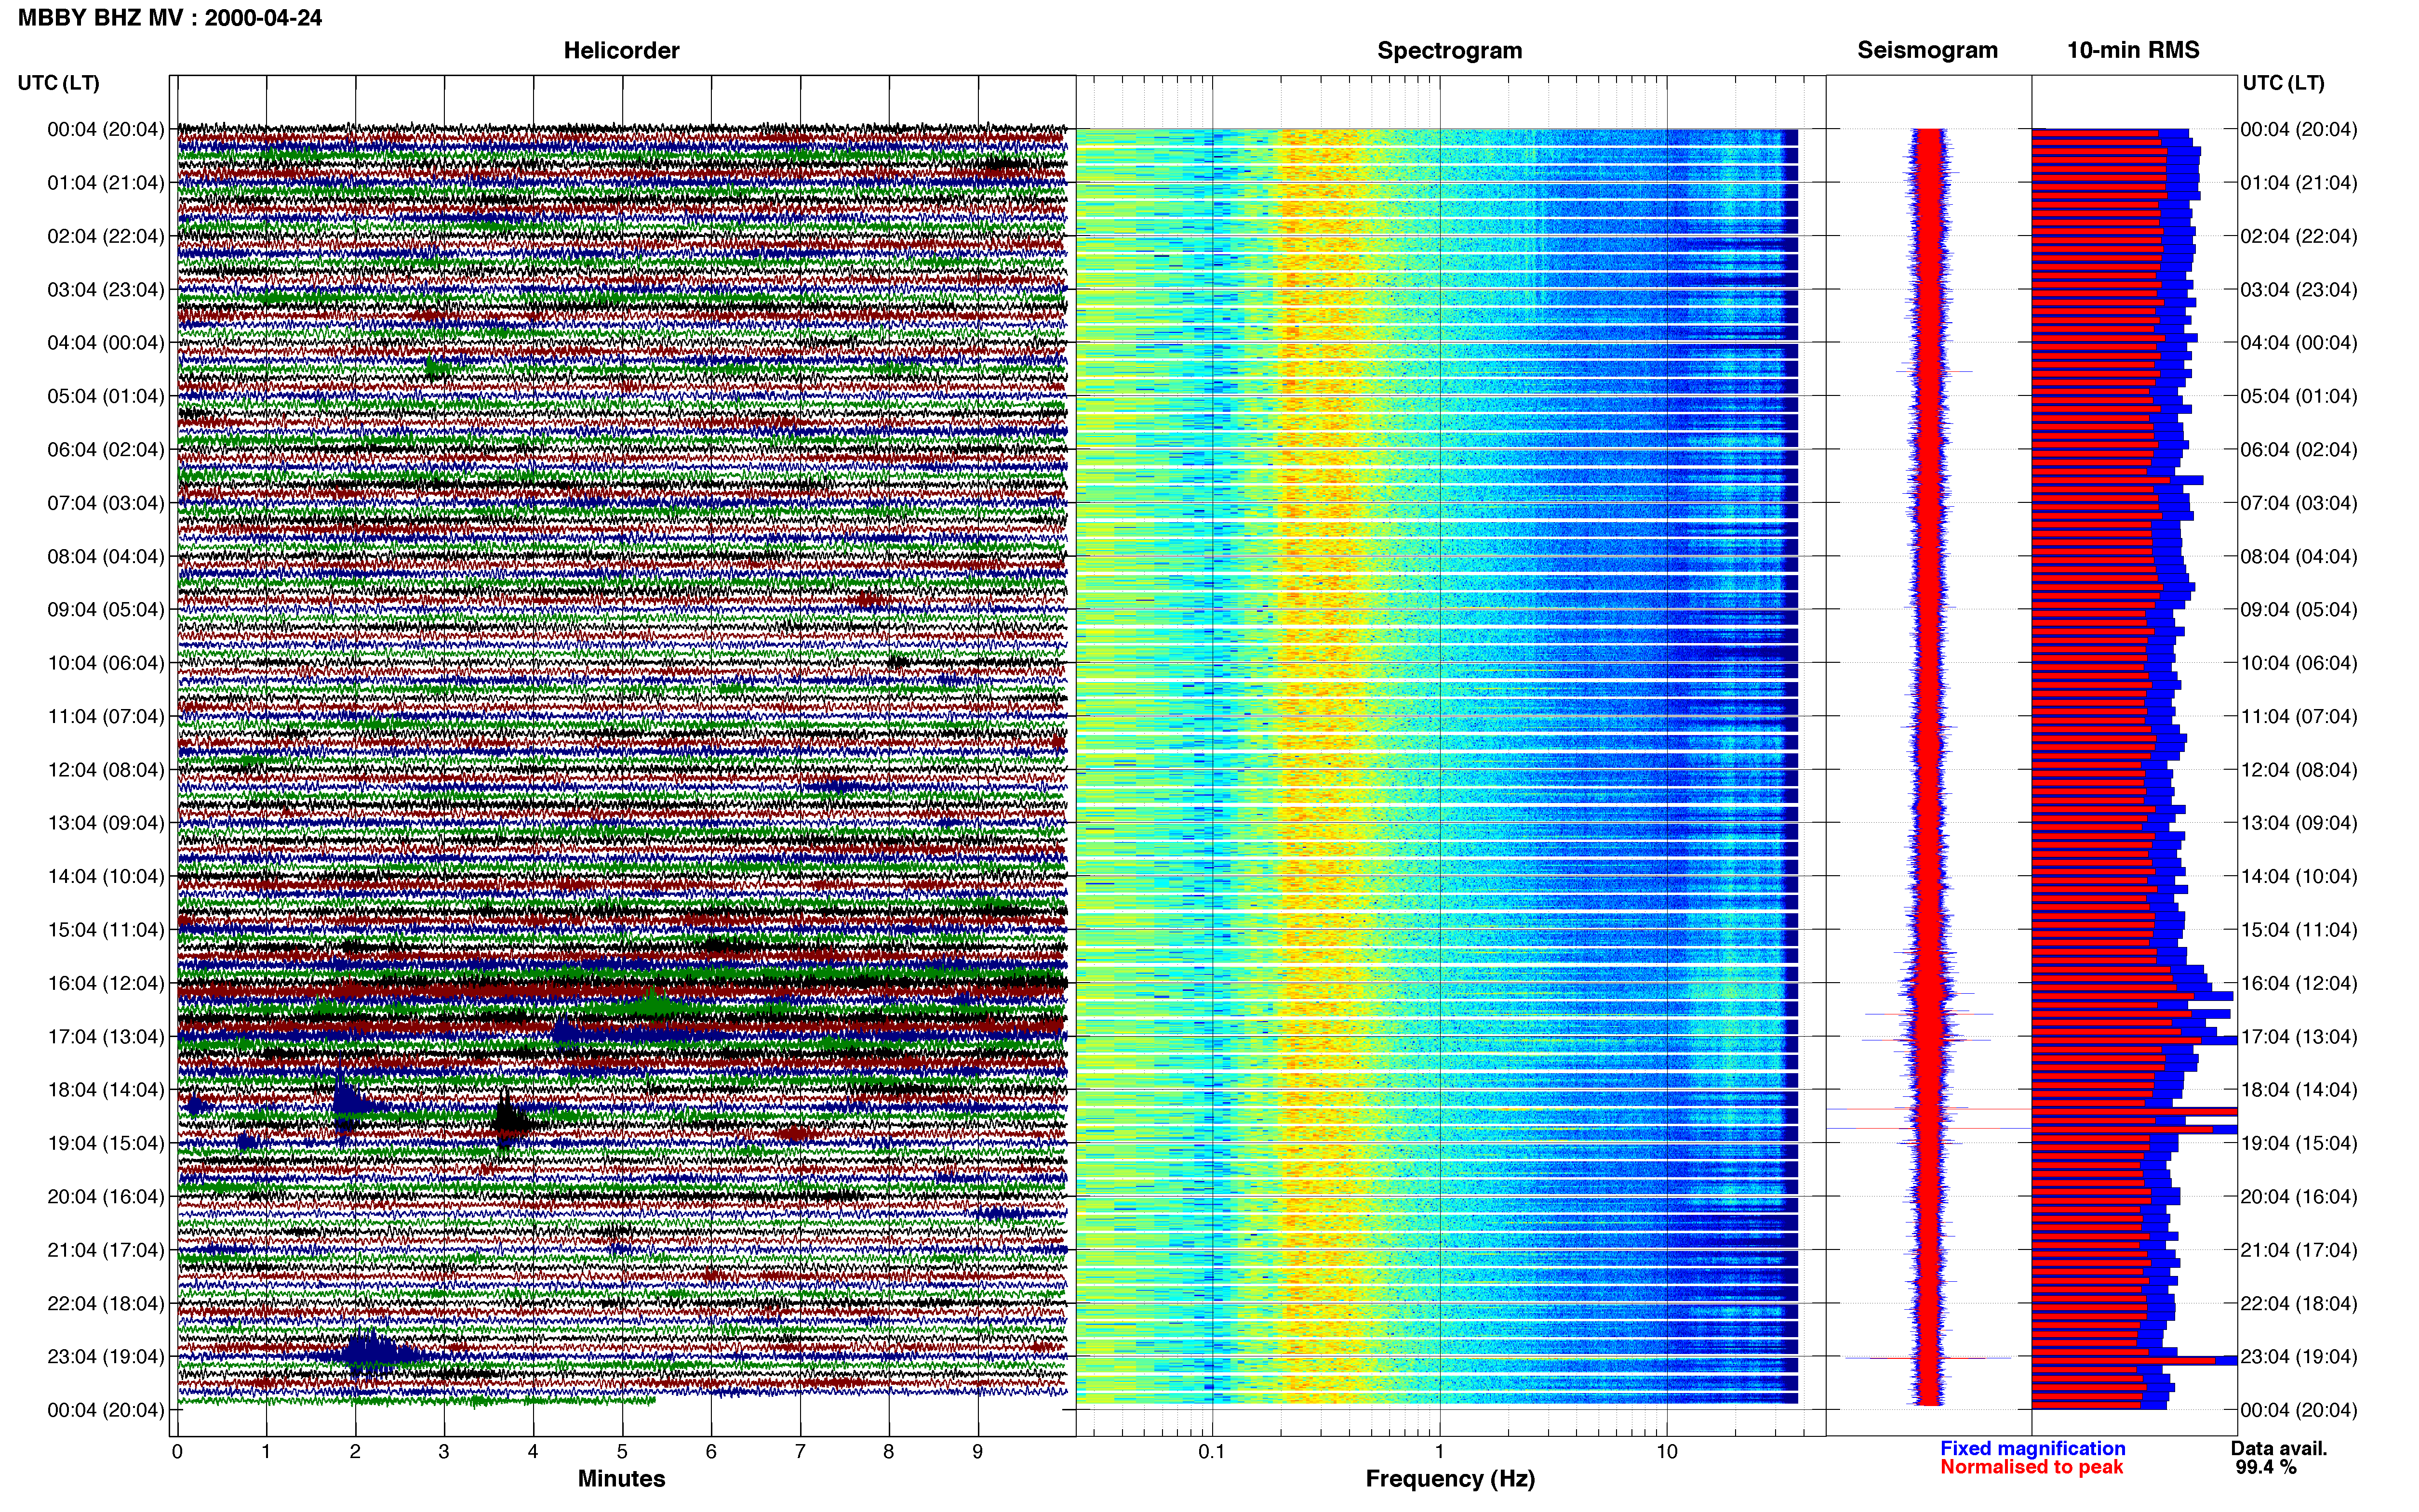Click left time label '16:04 (12:04)'
2419x1512 pixels.
(106, 983)
